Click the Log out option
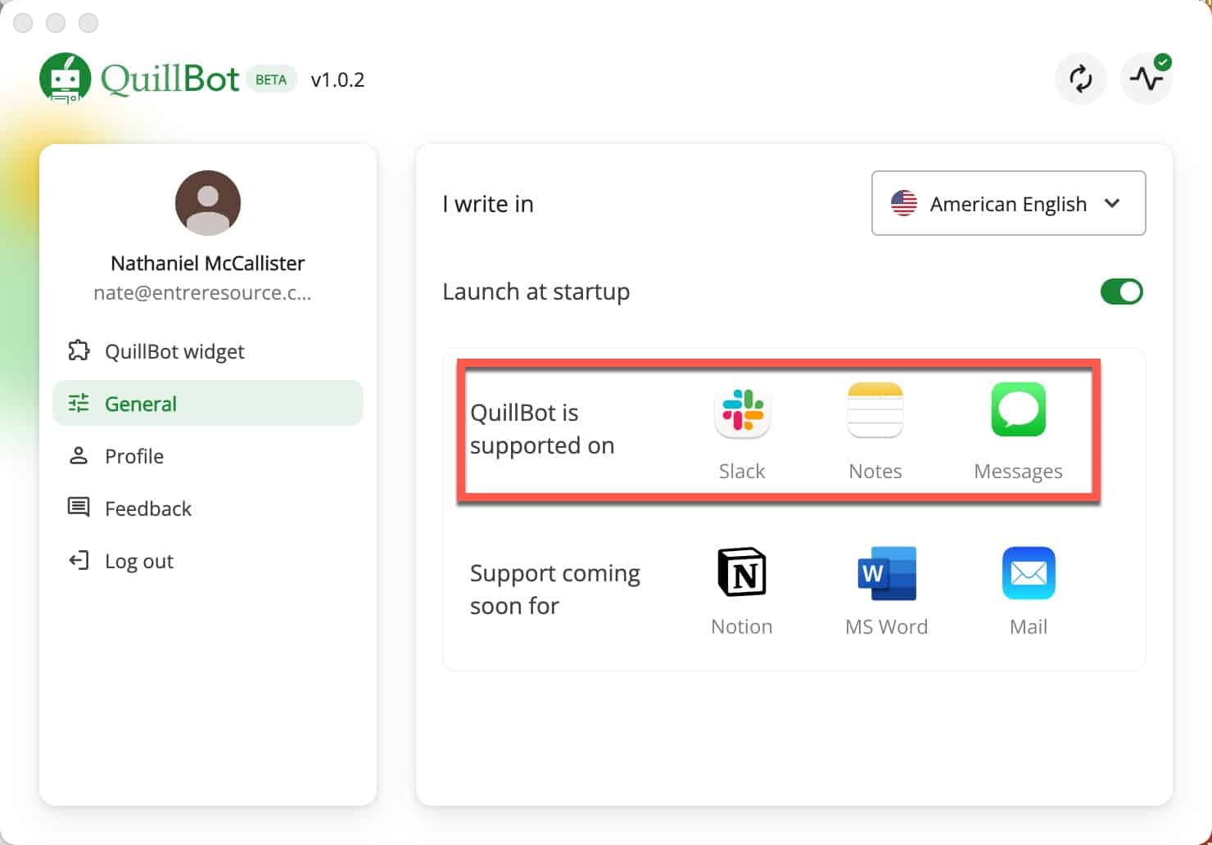1212x845 pixels. 138,561
